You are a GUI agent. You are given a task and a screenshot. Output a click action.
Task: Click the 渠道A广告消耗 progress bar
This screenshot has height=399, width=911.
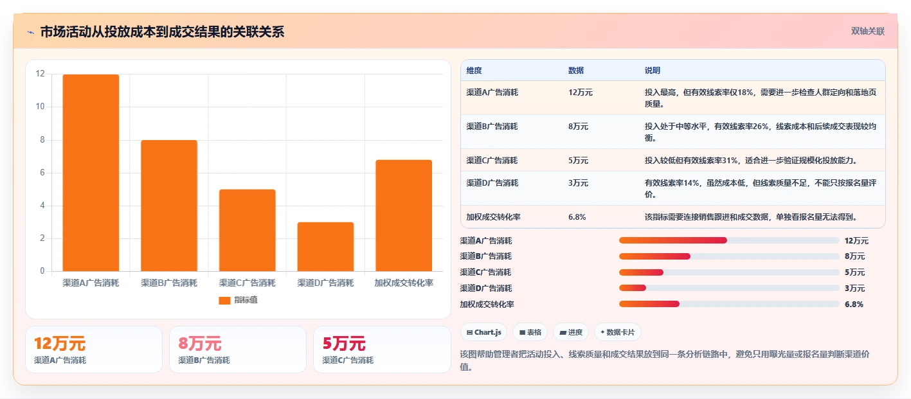(729, 240)
